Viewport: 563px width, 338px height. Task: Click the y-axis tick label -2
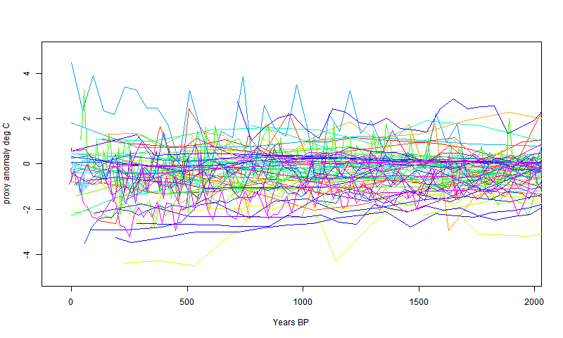click(26, 210)
